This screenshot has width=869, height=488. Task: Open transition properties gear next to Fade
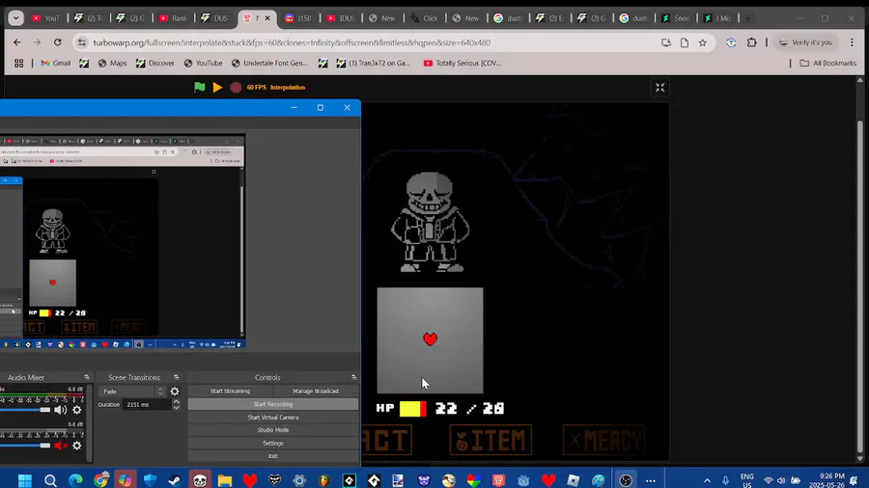click(x=175, y=392)
